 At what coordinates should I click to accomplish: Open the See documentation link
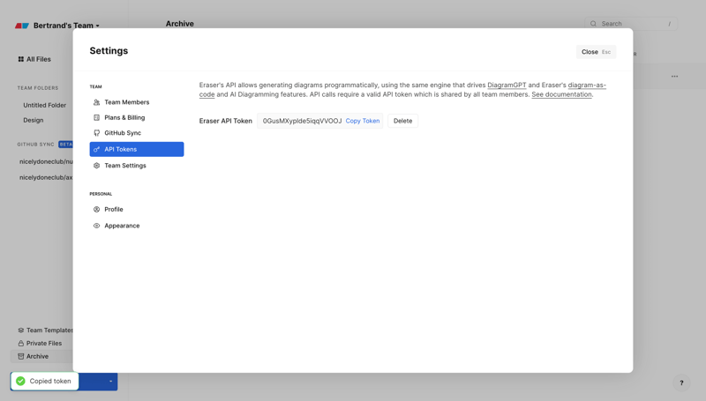coord(561,94)
